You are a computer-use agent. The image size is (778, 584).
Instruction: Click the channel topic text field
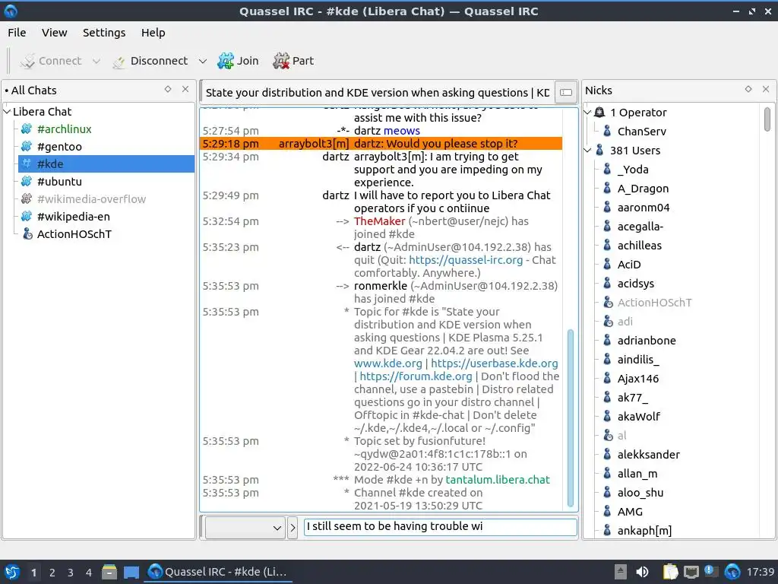377,92
